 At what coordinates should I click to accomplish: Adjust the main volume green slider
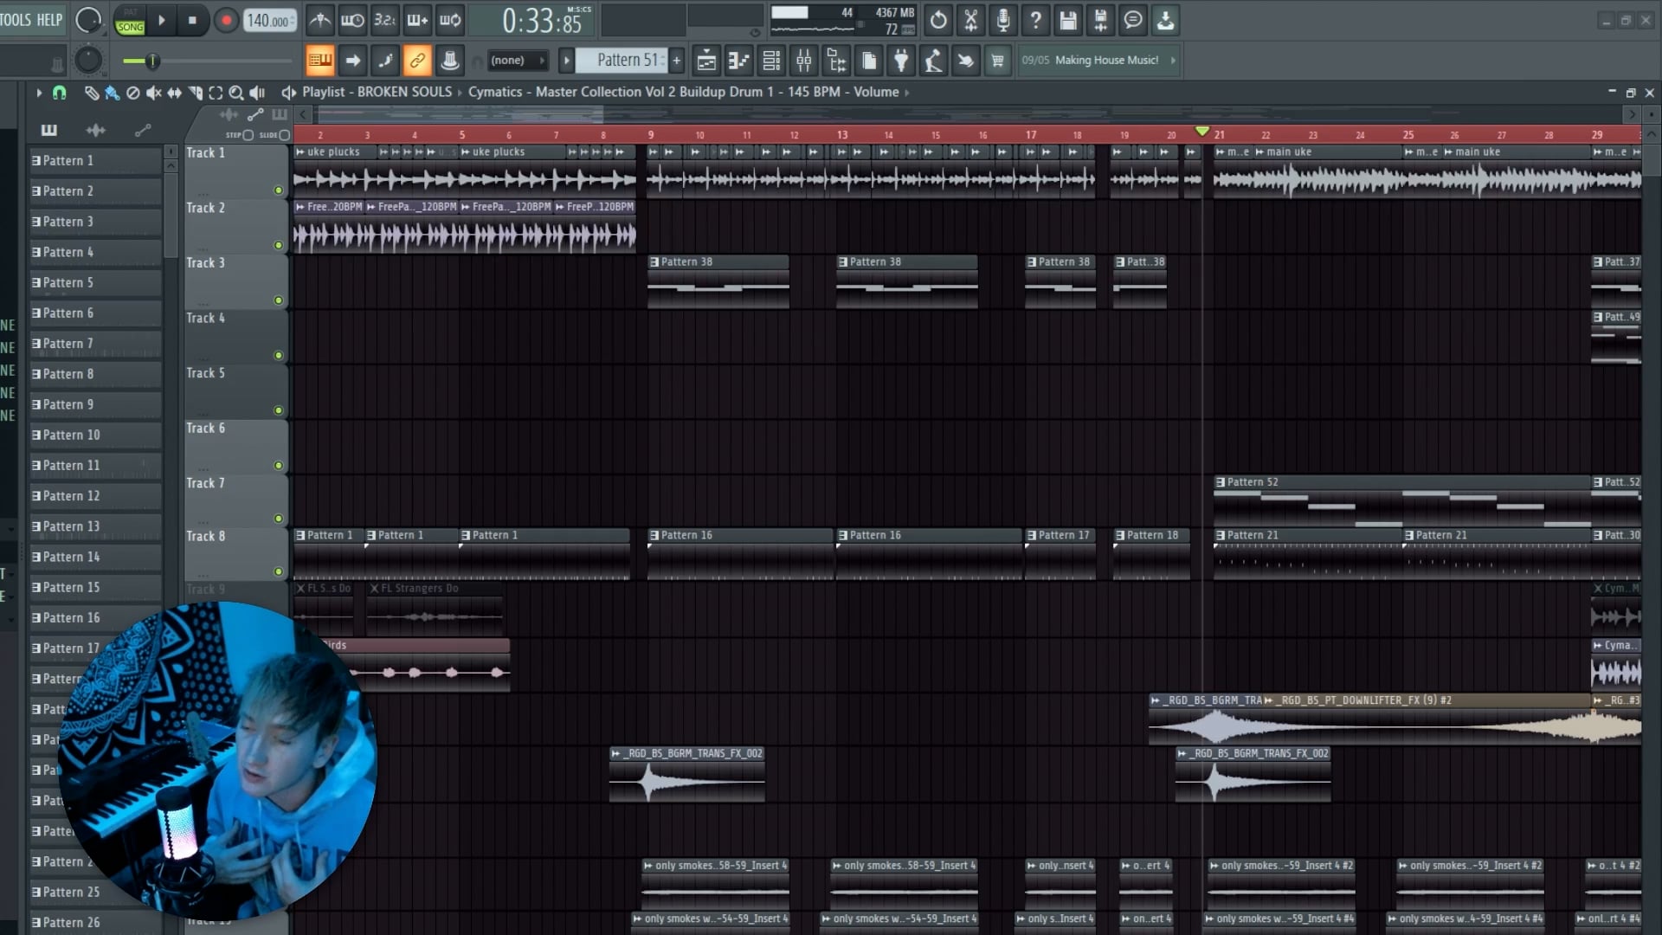[152, 61]
